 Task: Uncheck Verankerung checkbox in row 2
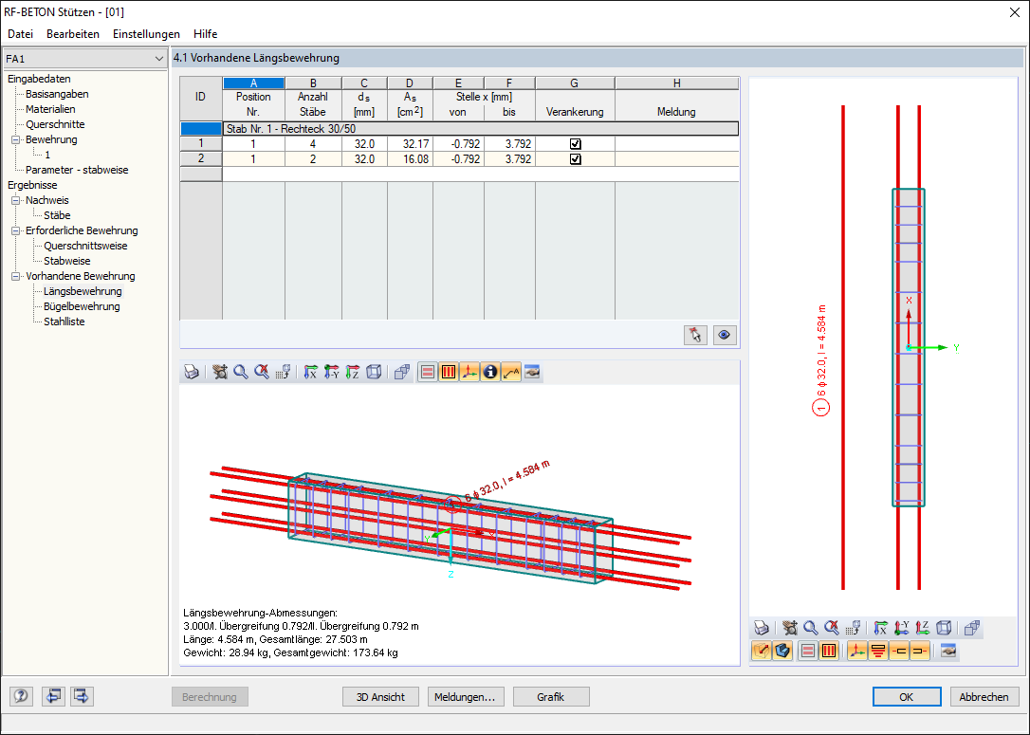tap(576, 159)
